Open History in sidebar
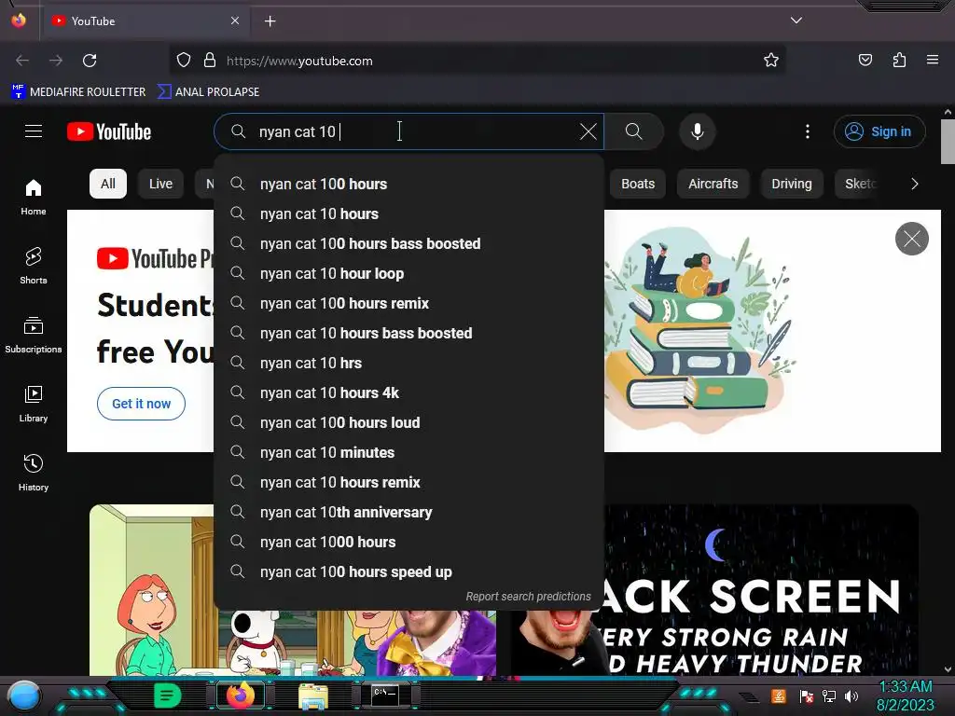The image size is (955, 716). click(x=34, y=473)
